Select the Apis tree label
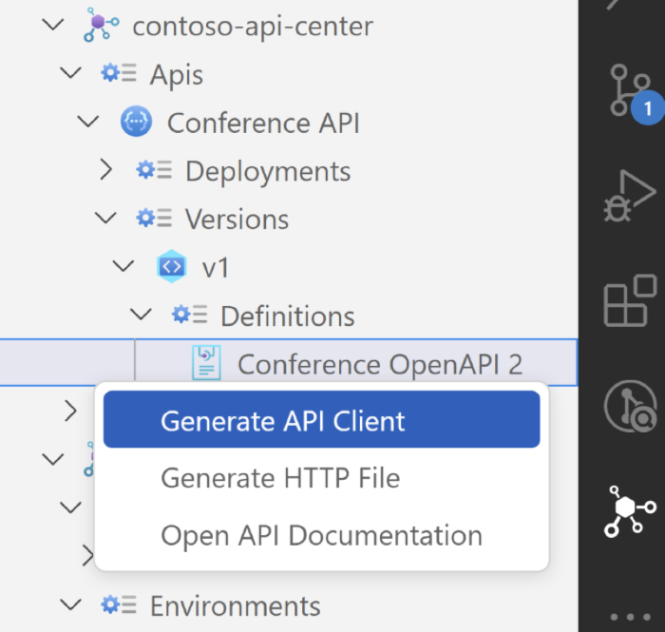665x632 pixels. (x=177, y=75)
